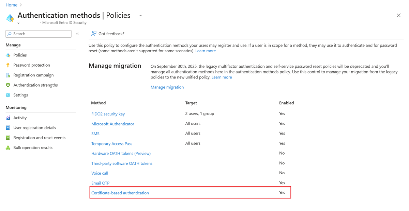Open FIDO2 security key method
The image size is (409, 211).
(108, 114)
